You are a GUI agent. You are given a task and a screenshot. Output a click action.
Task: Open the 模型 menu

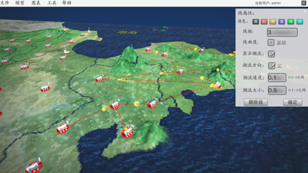click(x=20, y=3)
